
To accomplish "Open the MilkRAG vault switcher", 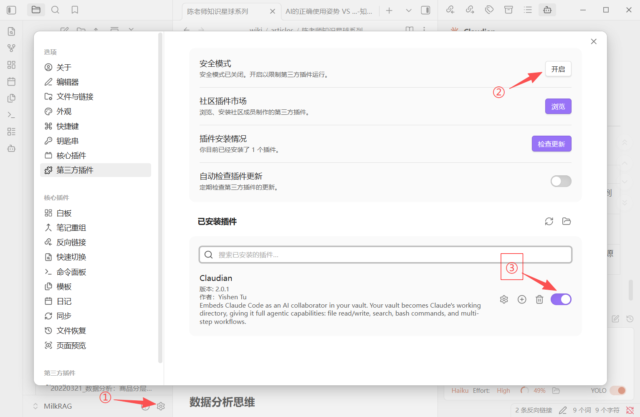I will 53,406.
